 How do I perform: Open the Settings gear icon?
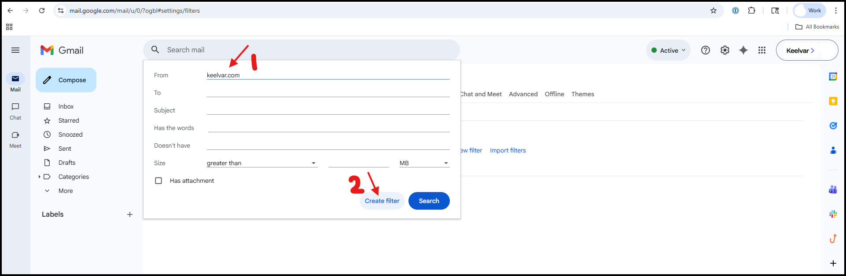point(725,50)
